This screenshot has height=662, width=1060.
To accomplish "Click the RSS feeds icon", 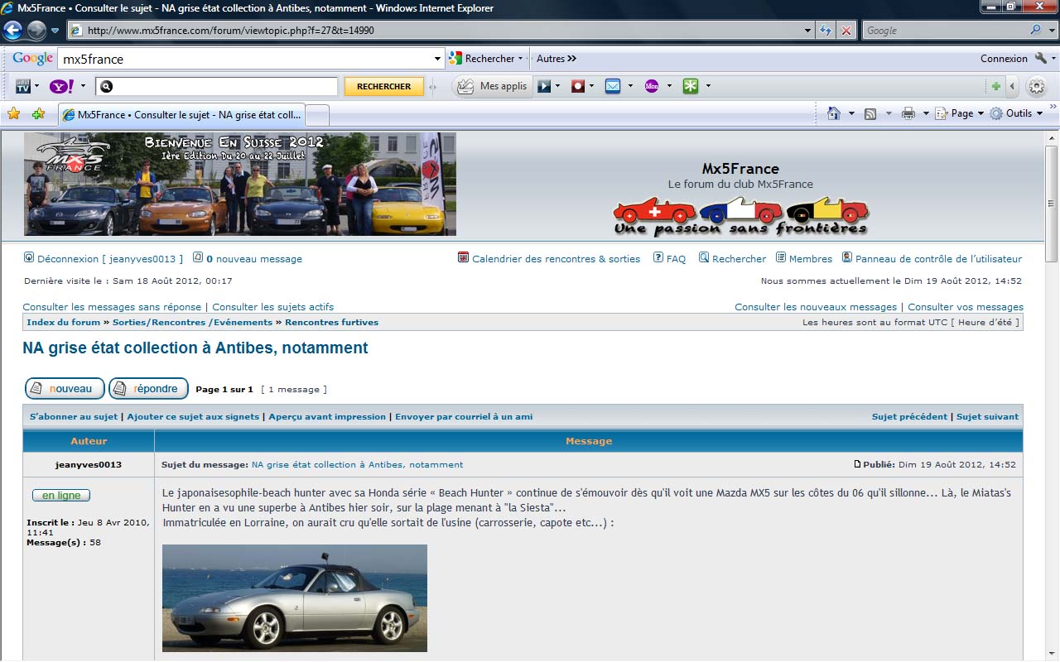I will 870,113.
